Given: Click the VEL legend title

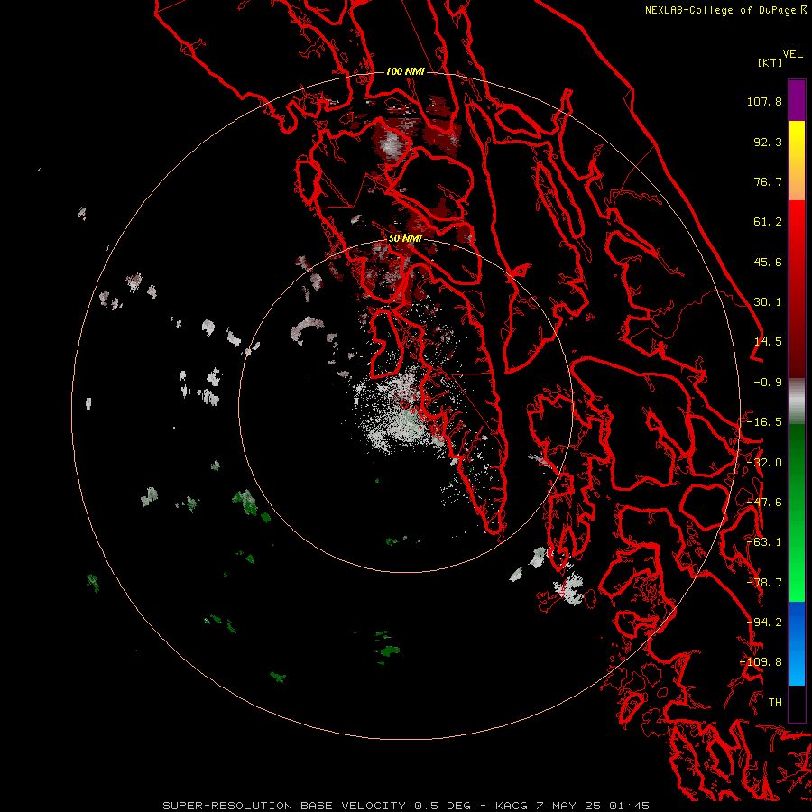Looking at the screenshot, I should pyautogui.click(x=793, y=54).
